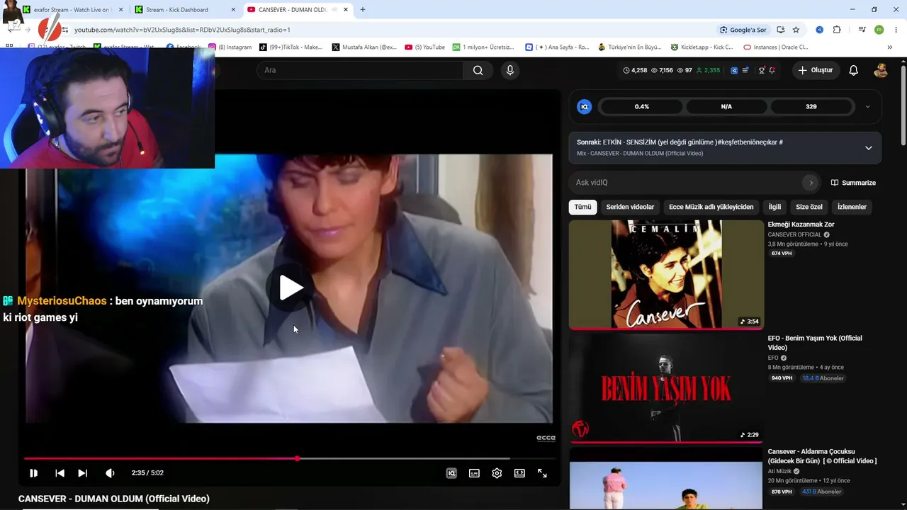
Task: Enter fullscreen from the player controls
Action: (x=542, y=473)
